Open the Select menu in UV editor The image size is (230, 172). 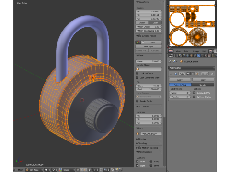coord(186,51)
